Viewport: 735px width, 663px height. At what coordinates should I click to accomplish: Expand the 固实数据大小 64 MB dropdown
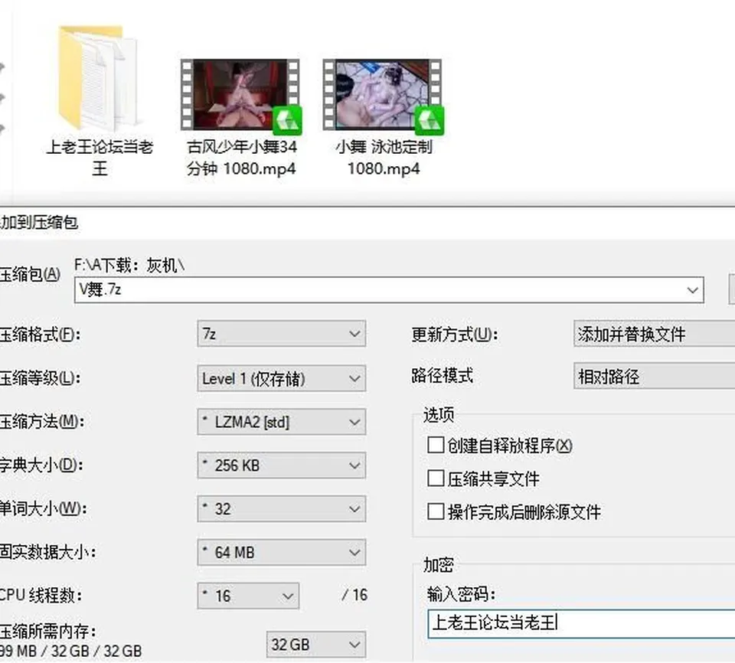click(x=281, y=552)
